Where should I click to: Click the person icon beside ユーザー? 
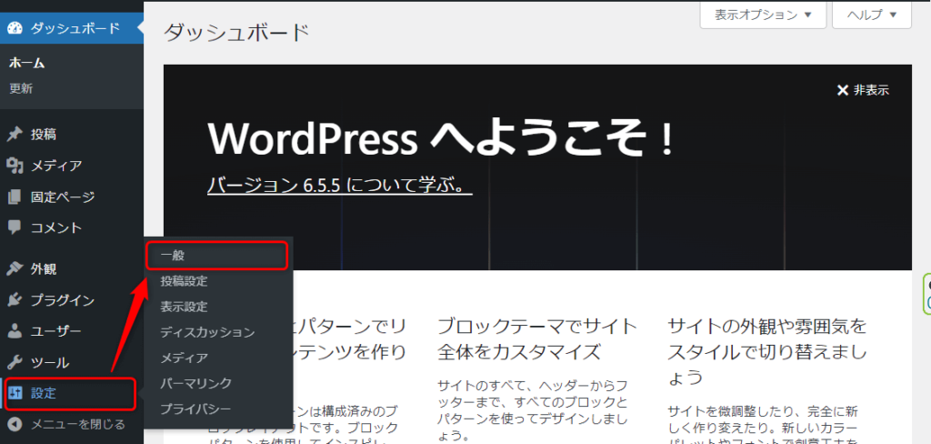15,331
